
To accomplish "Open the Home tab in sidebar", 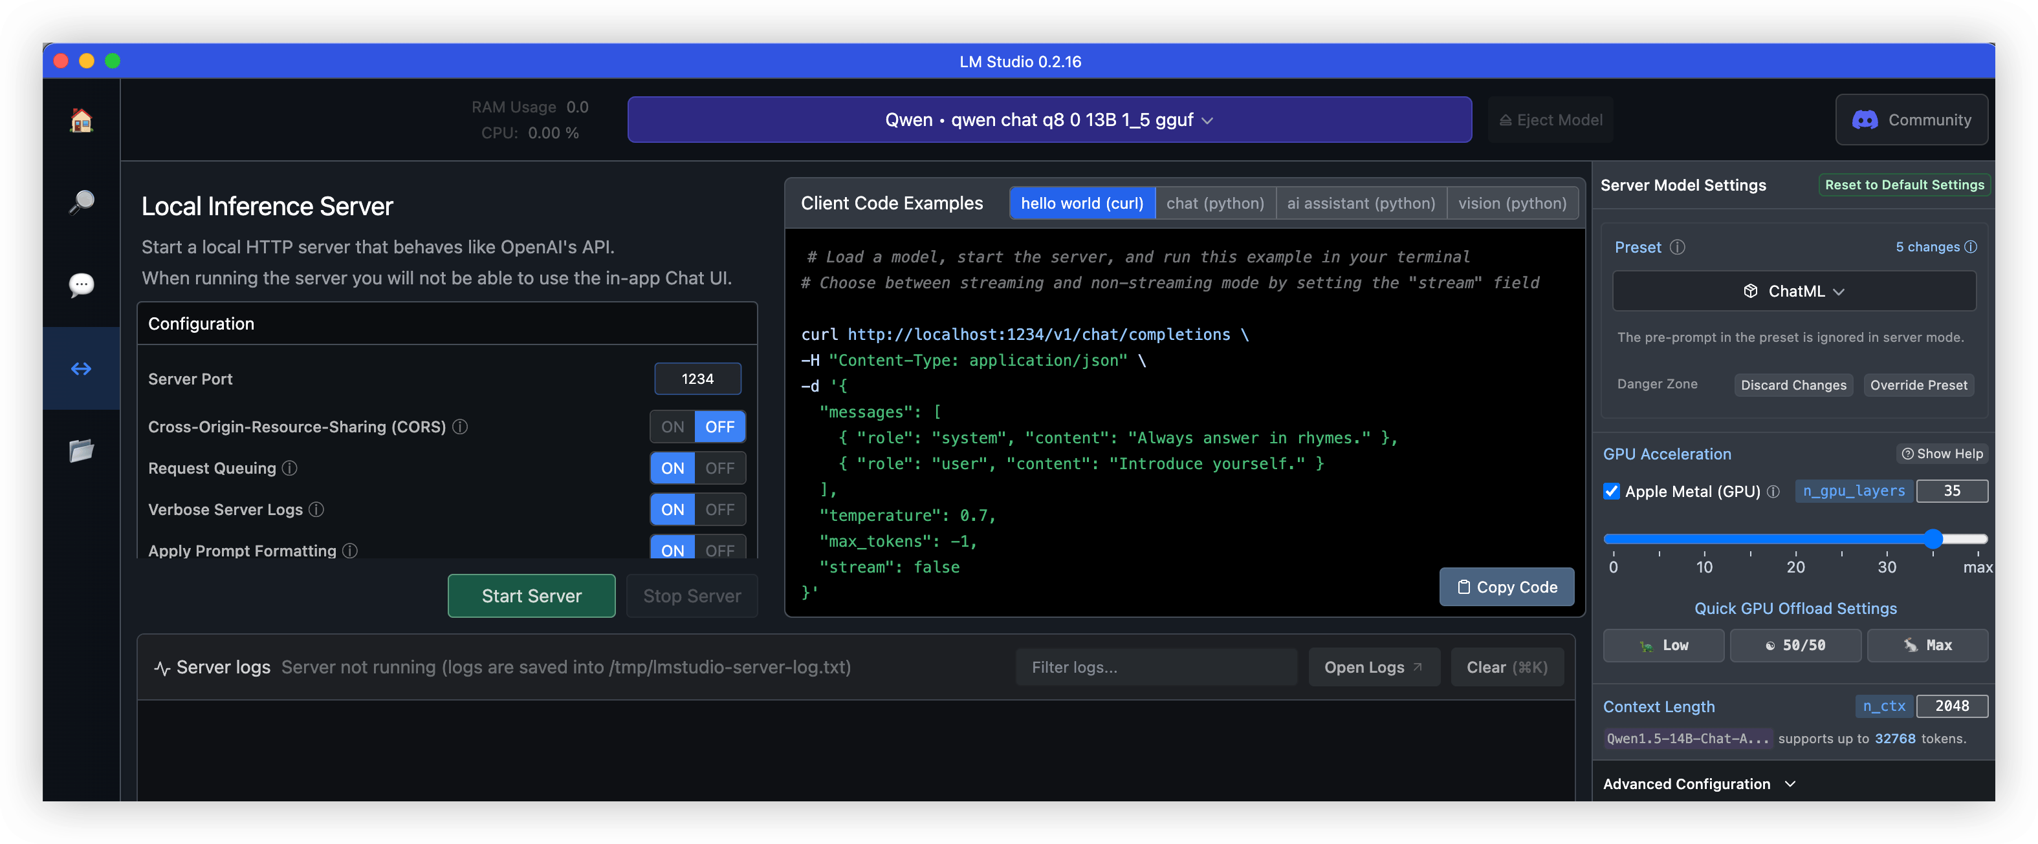I will pyautogui.click(x=82, y=121).
